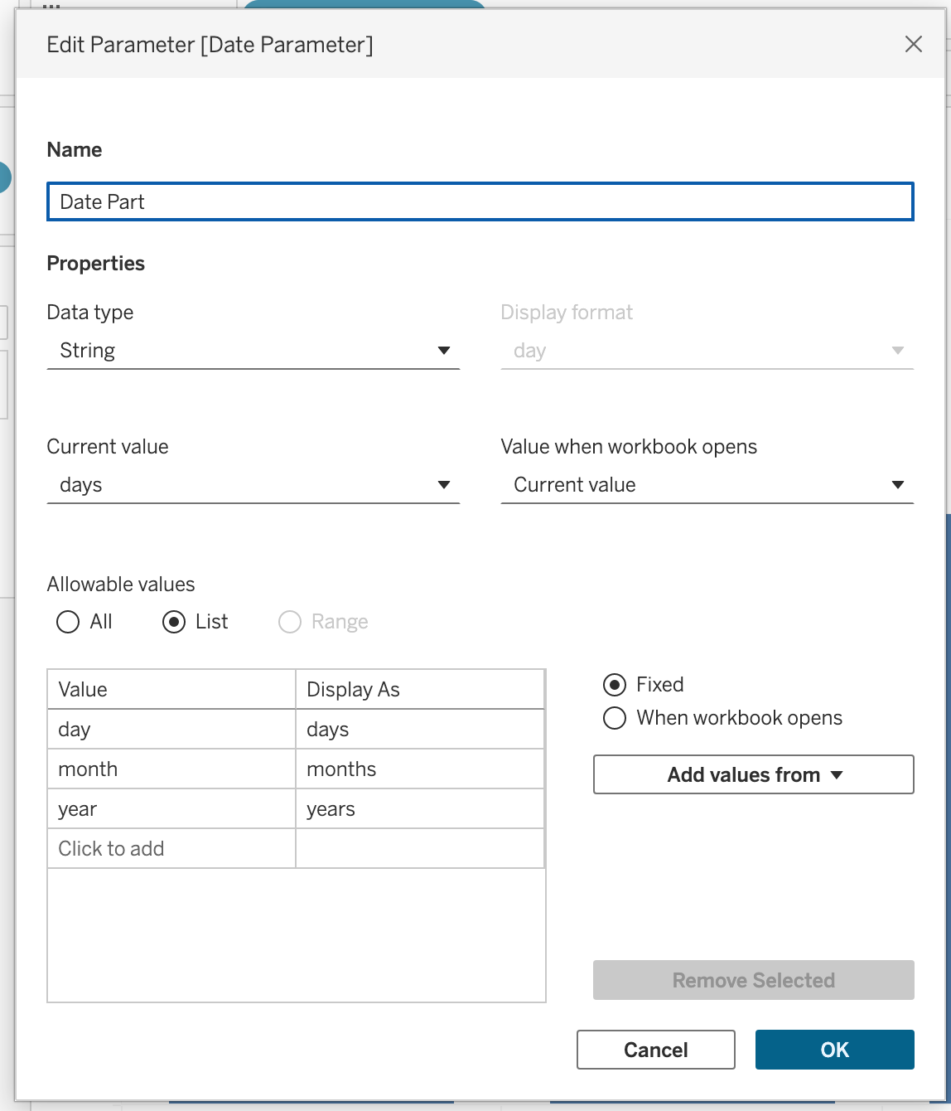
Task: Select When workbook opens radio option
Action: (615, 718)
